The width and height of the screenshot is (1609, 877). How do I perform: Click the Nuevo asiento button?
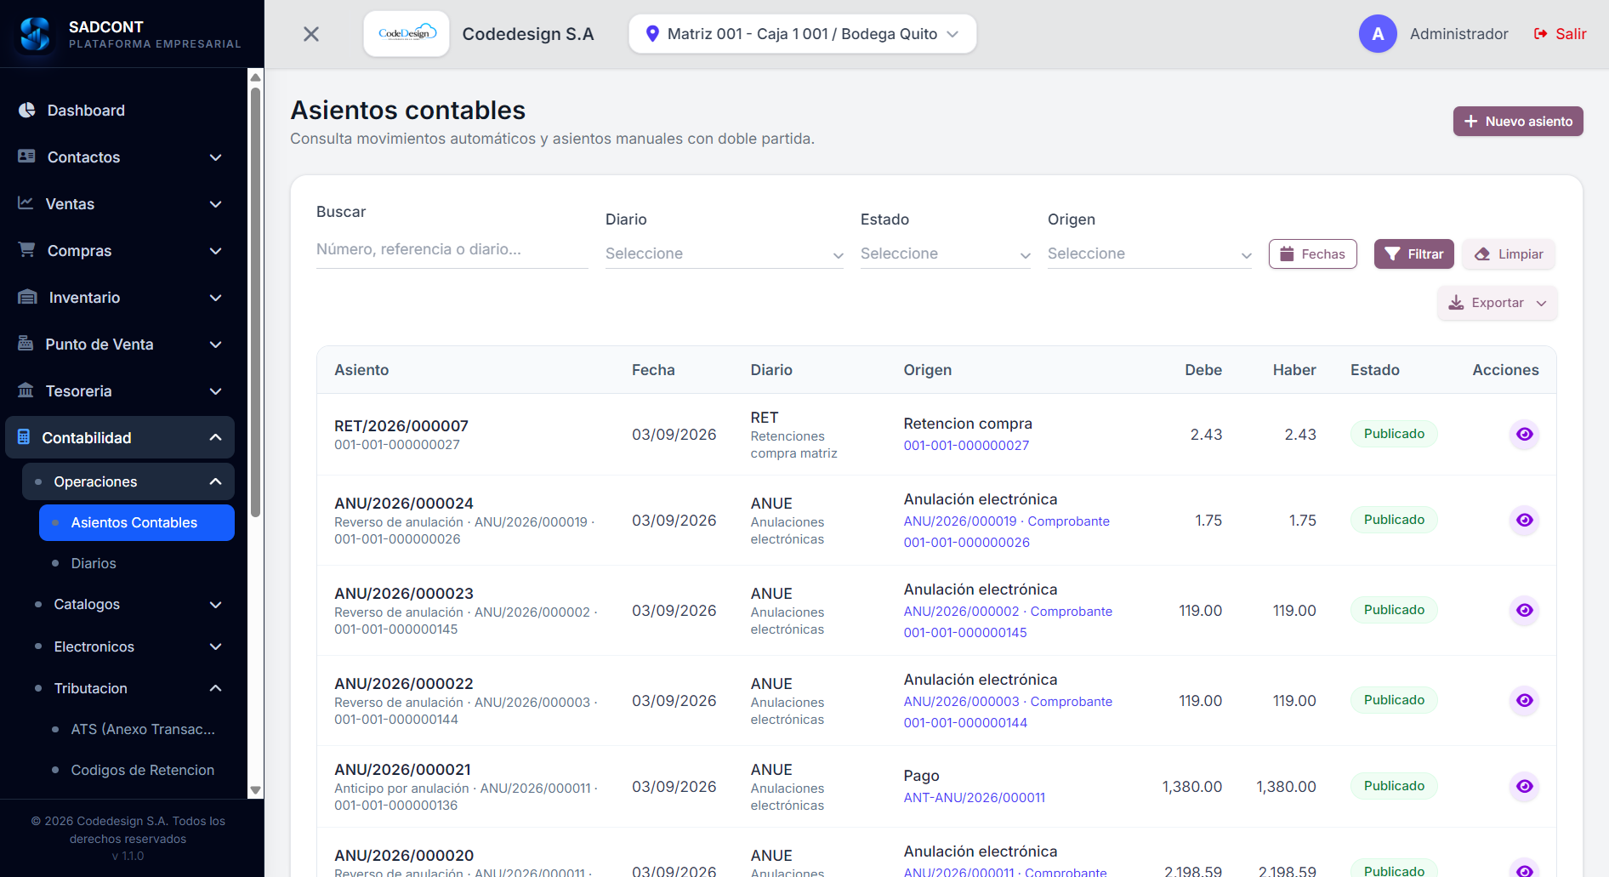click(x=1518, y=122)
